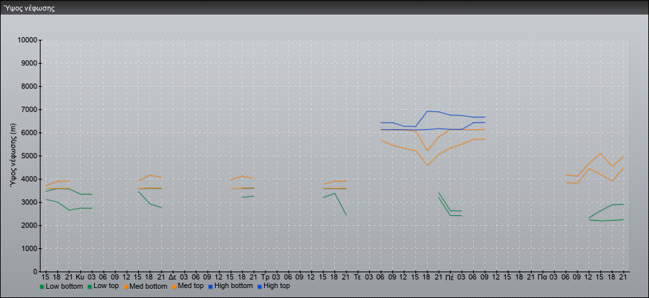Click the 4000 y-axis label
The height and width of the screenshot is (298, 649).
(x=29, y=179)
